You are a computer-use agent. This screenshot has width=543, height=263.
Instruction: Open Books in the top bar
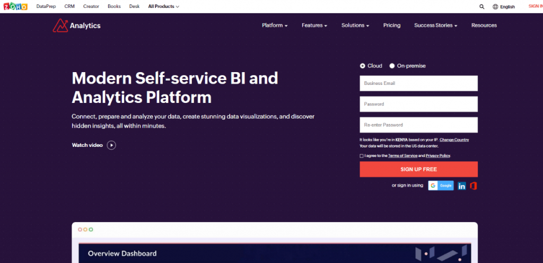pyautogui.click(x=115, y=6)
